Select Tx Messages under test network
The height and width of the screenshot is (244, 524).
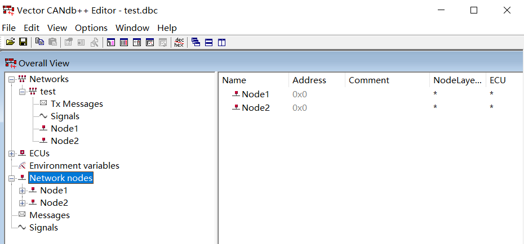[77, 103]
